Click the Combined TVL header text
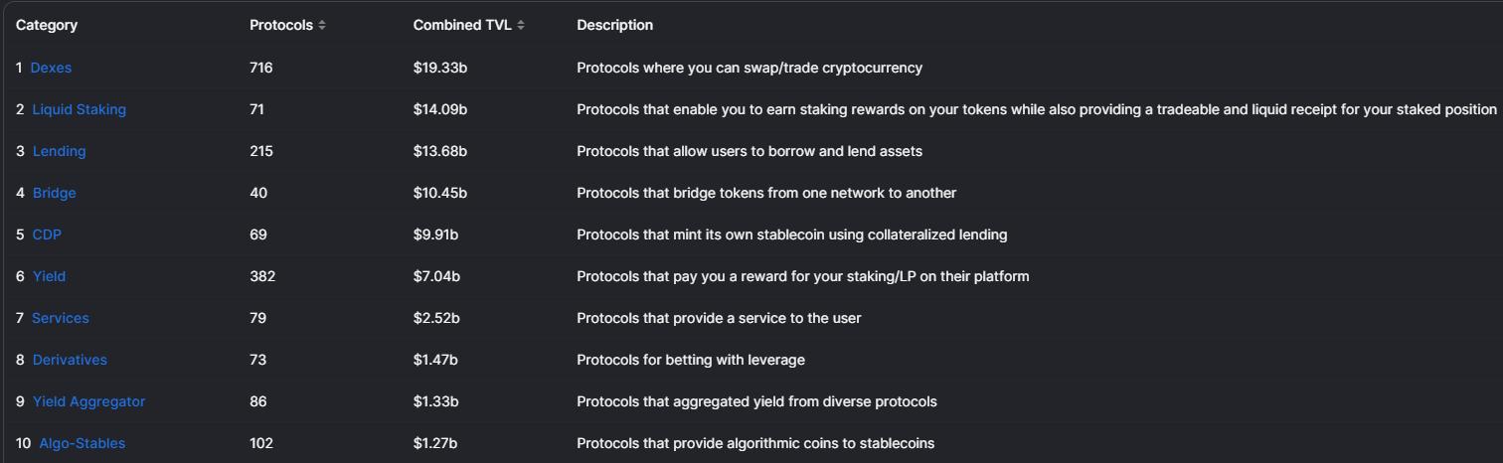Viewport: 1503px width, 463px height. pyautogui.click(x=462, y=25)
